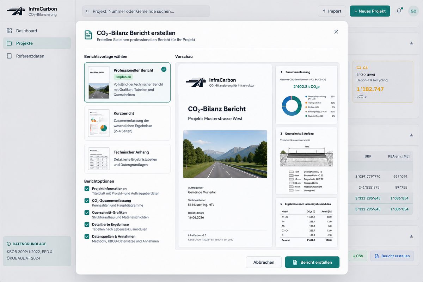This screenshot has width=423, height=282.
Task: Click the cover page road photo in the preview
Action: tap(225, 154)
